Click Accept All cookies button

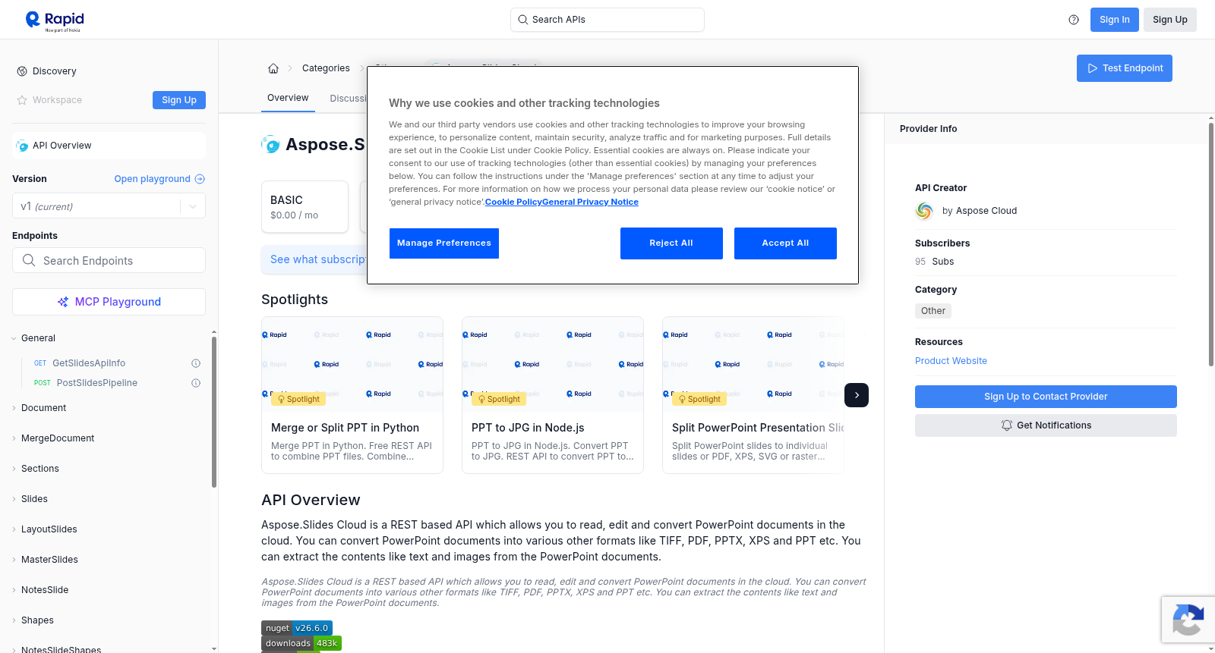pos(785,243)
